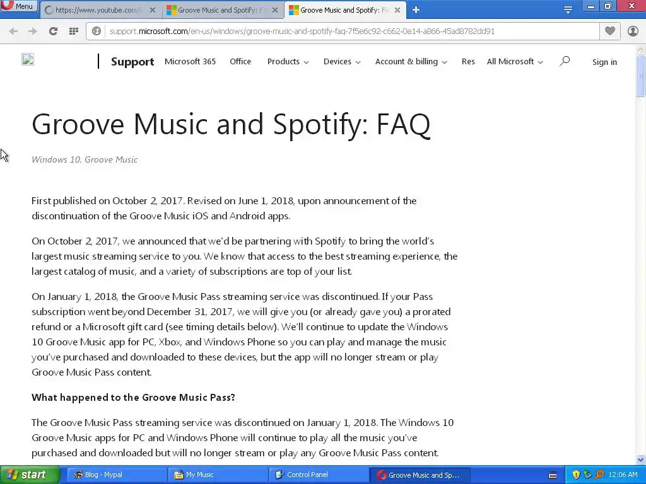The image size is (646, 484).
Task: Click the Sign in link
Action: [x=604, y=62]
